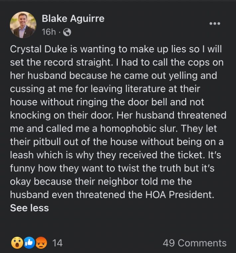Collapse the post with See less
The image size is (236, 253).
pos(30,208)
